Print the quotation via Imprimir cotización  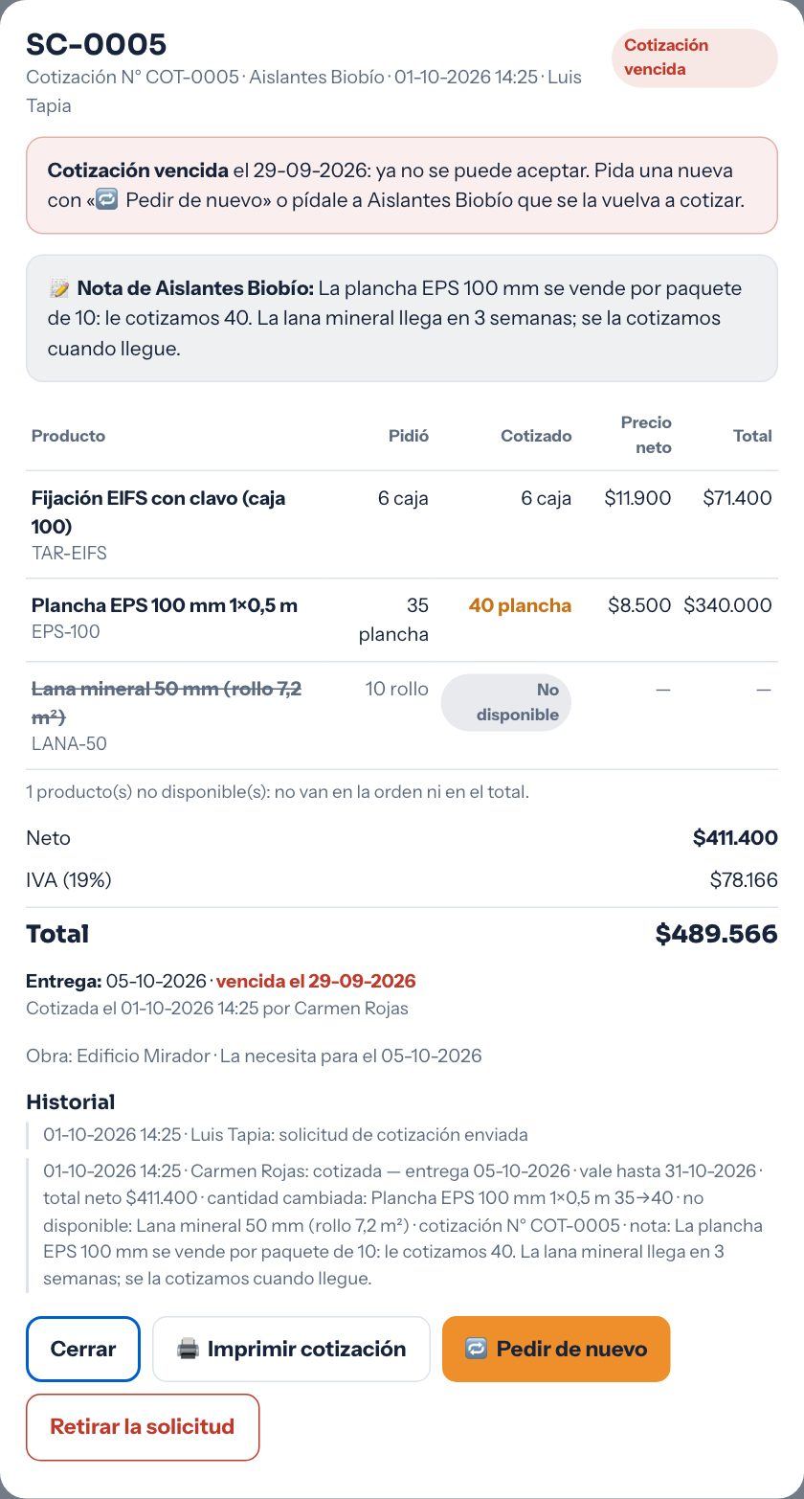point(291,1349)
